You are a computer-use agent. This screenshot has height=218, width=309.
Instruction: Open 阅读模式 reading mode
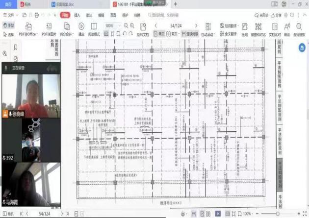[93, 26]
